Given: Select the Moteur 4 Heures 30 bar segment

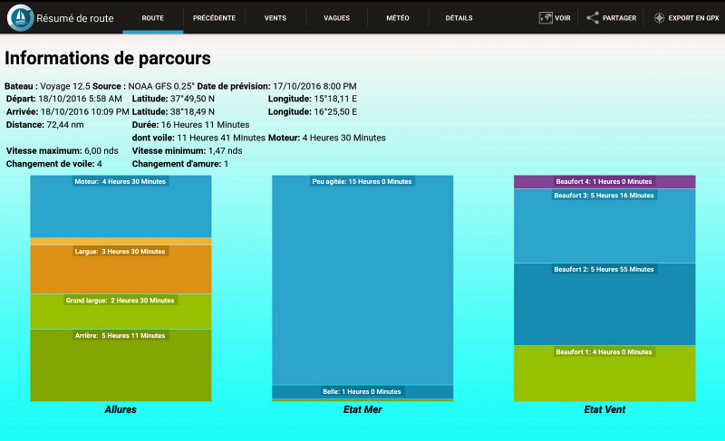Looking at the screenshot, I should [x=121, y=206].
